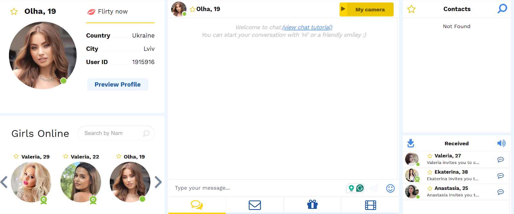Click the Search by Name input field
Image resolution: width=514 pixels, height=214 pixels.
(111, 133)
